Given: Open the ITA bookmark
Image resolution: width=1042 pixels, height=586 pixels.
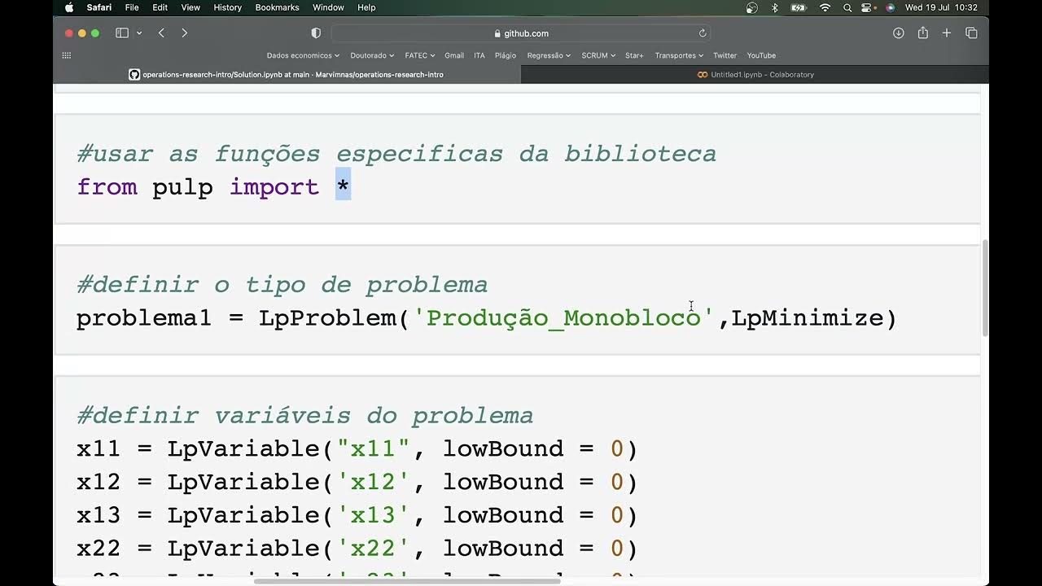Looking at the screenshot, I should click(x=479, y=55).
